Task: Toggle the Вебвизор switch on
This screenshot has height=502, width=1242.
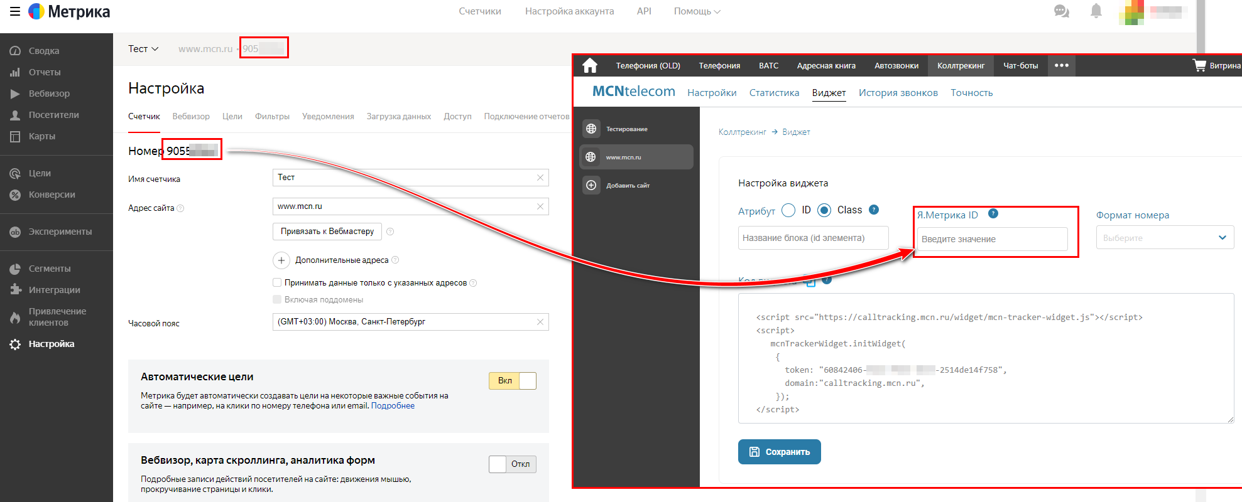Action: (513, 464)
